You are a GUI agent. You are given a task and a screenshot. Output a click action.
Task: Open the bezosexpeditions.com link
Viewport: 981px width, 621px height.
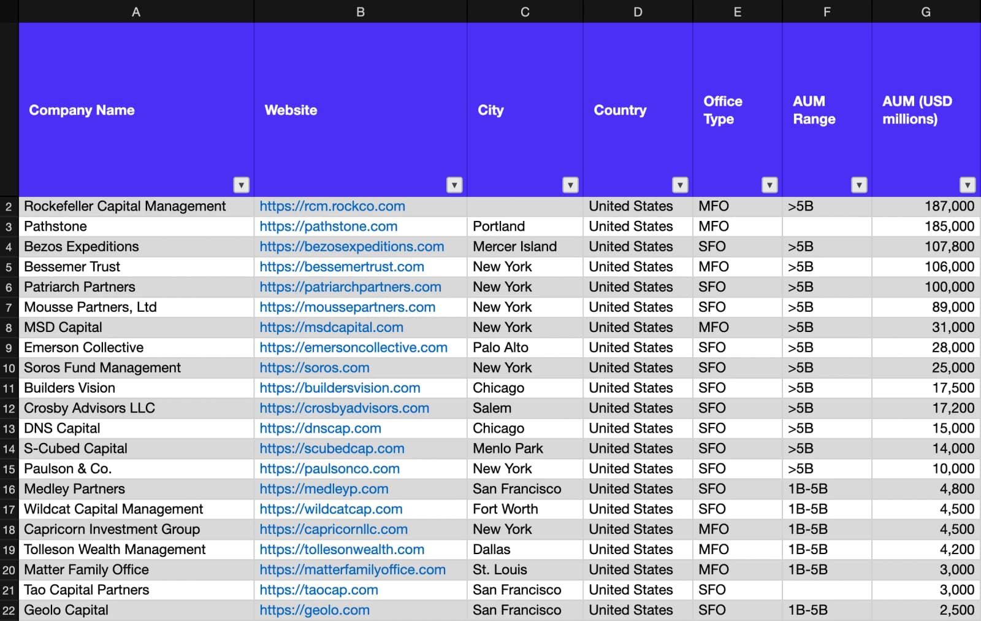coord(352,247)
